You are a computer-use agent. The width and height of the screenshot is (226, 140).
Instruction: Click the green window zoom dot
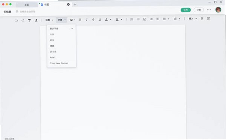[11, 4]
